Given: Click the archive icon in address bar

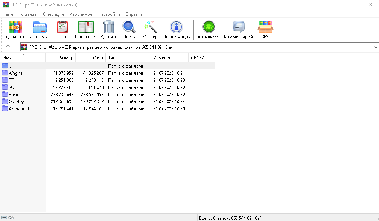Looking at the screenshot, I should pyautogui.click(x=24, y=47).
